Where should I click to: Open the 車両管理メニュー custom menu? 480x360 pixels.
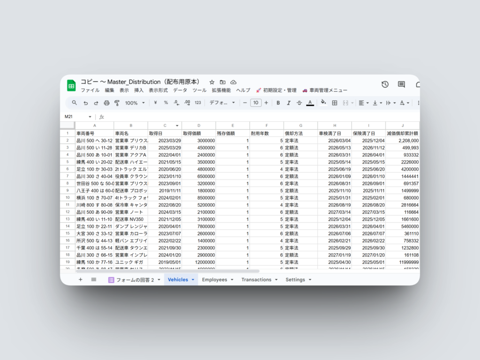[325, 90]
